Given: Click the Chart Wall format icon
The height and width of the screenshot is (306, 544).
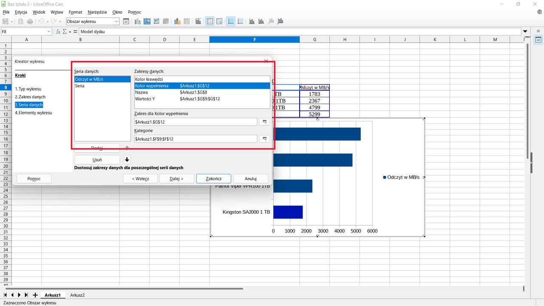Looking at the screenshot, I should pyautogui.click(x=157, y=21).
